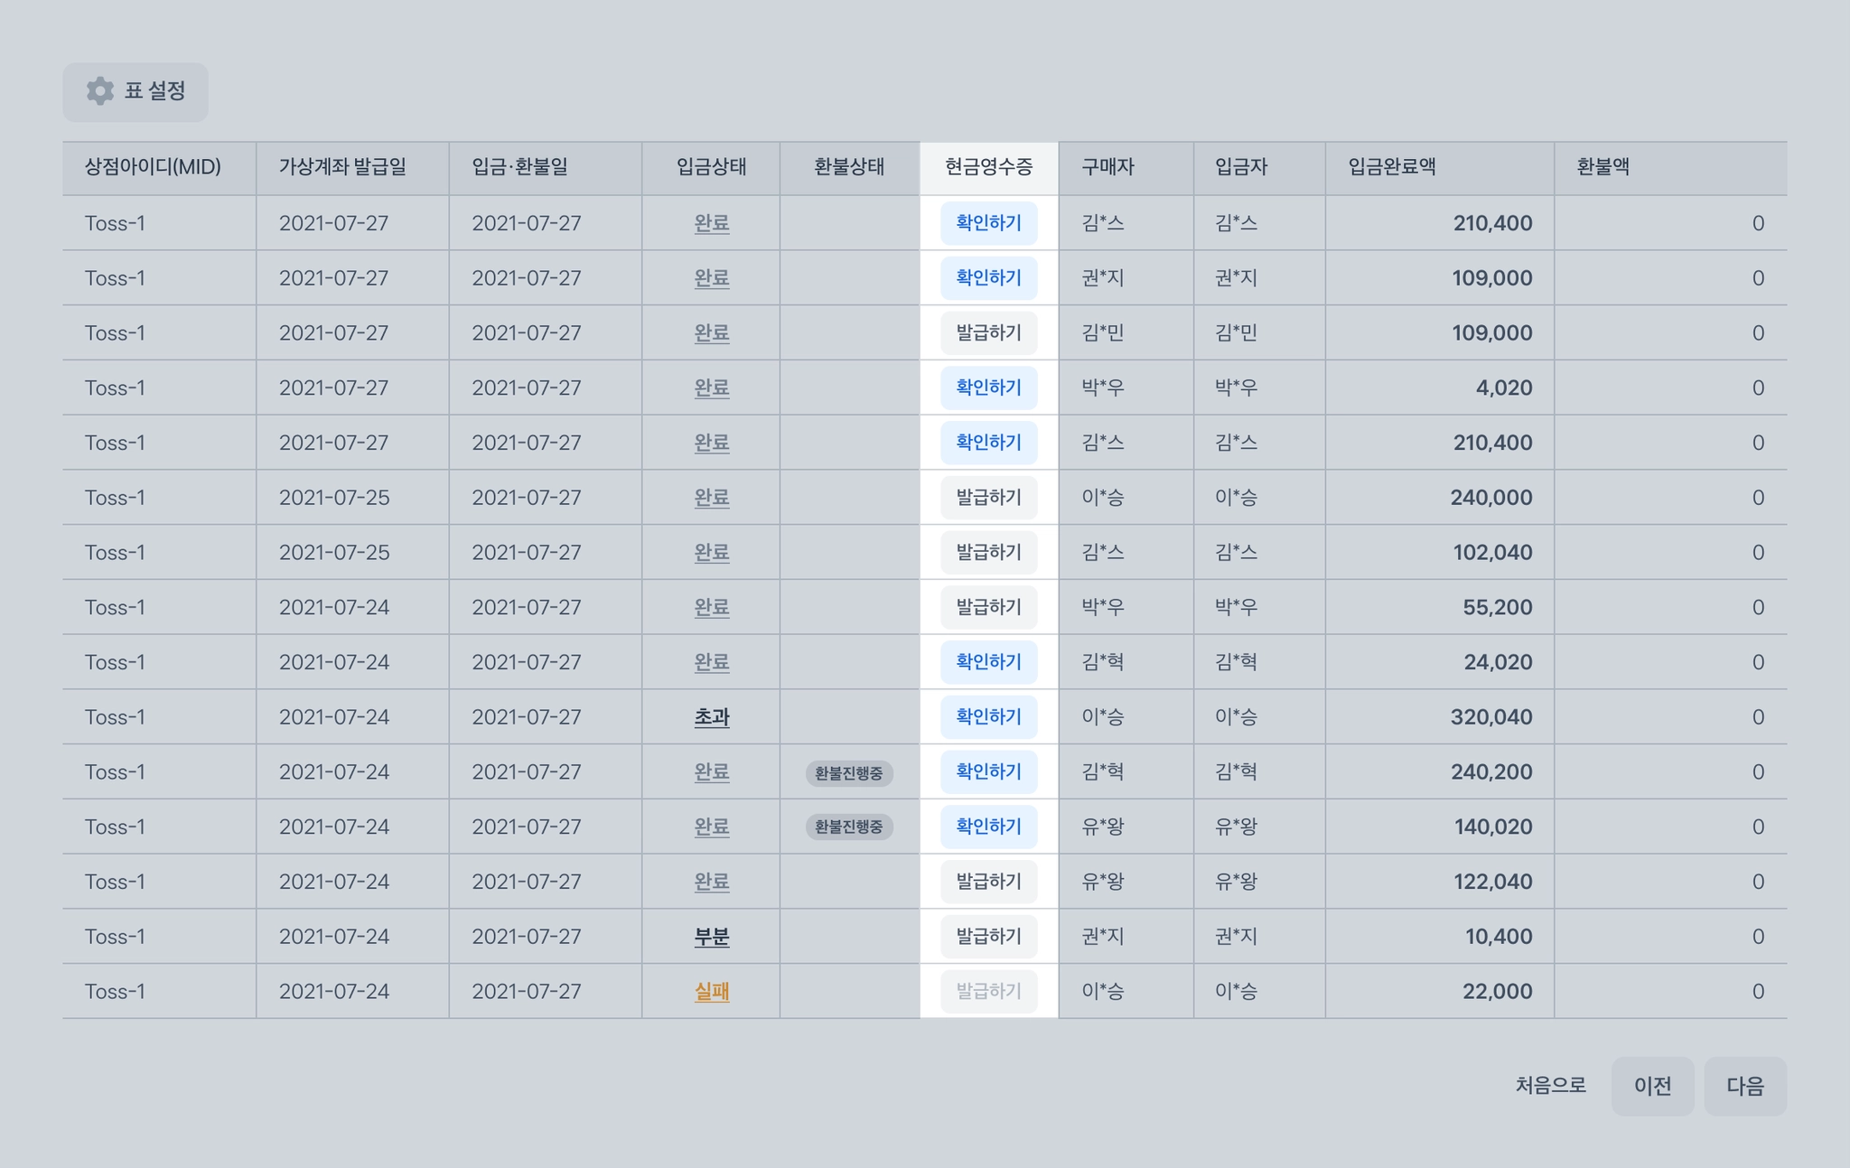Click disabled 발급하기 in the 22,000 row
The height and width of the screenshot is (1168, 1850).
click(988, 992)
